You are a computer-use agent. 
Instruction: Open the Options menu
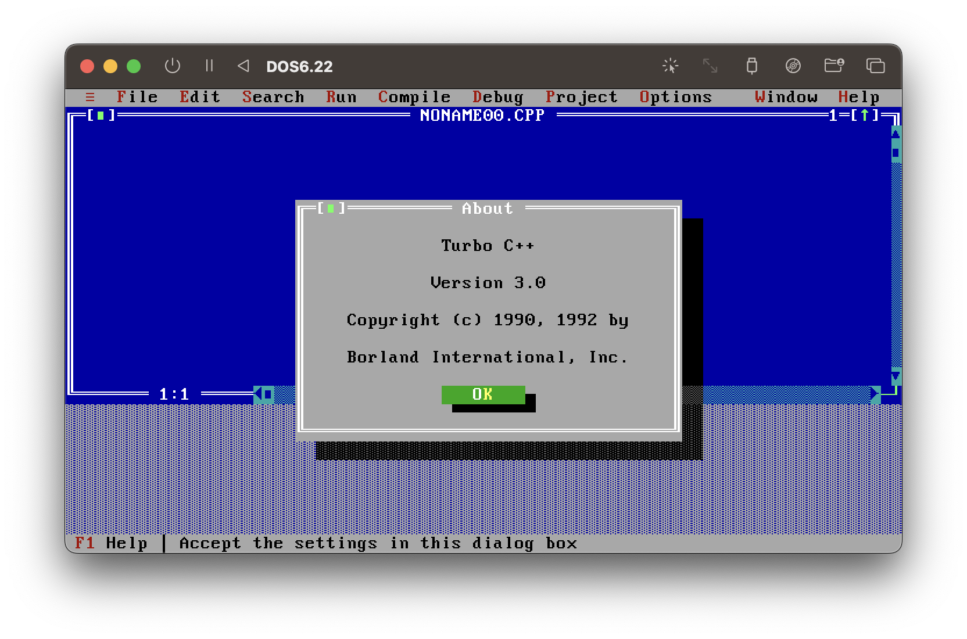pyautogui.click(x=675, y=97)
